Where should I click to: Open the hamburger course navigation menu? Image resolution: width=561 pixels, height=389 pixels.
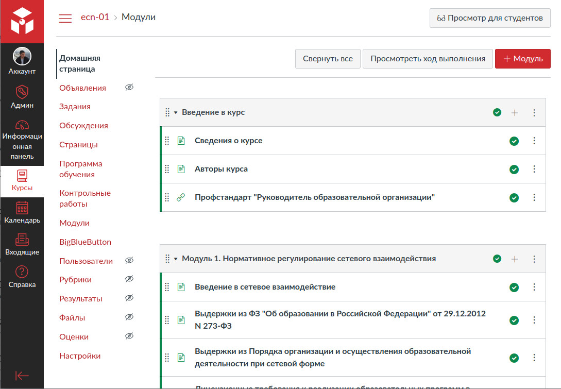[65, 18]
